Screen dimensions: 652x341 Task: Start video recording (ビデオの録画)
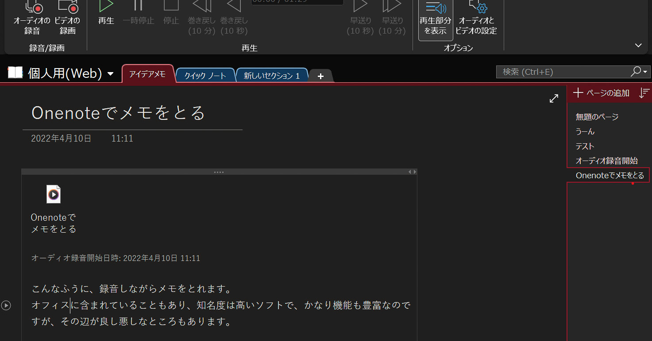(x=67, y=18)
